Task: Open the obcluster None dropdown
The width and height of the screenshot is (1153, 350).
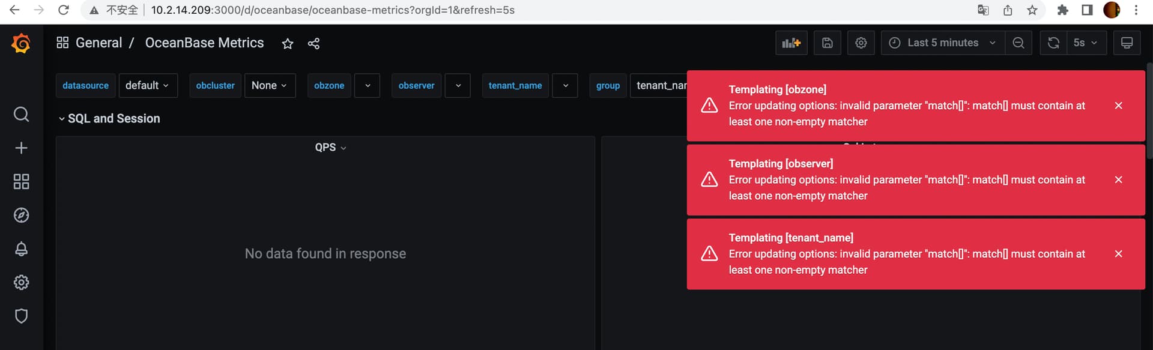Action: tap(270, 85)
